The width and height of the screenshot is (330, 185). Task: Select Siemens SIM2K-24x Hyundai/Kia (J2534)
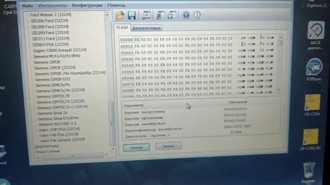[70, 73]
